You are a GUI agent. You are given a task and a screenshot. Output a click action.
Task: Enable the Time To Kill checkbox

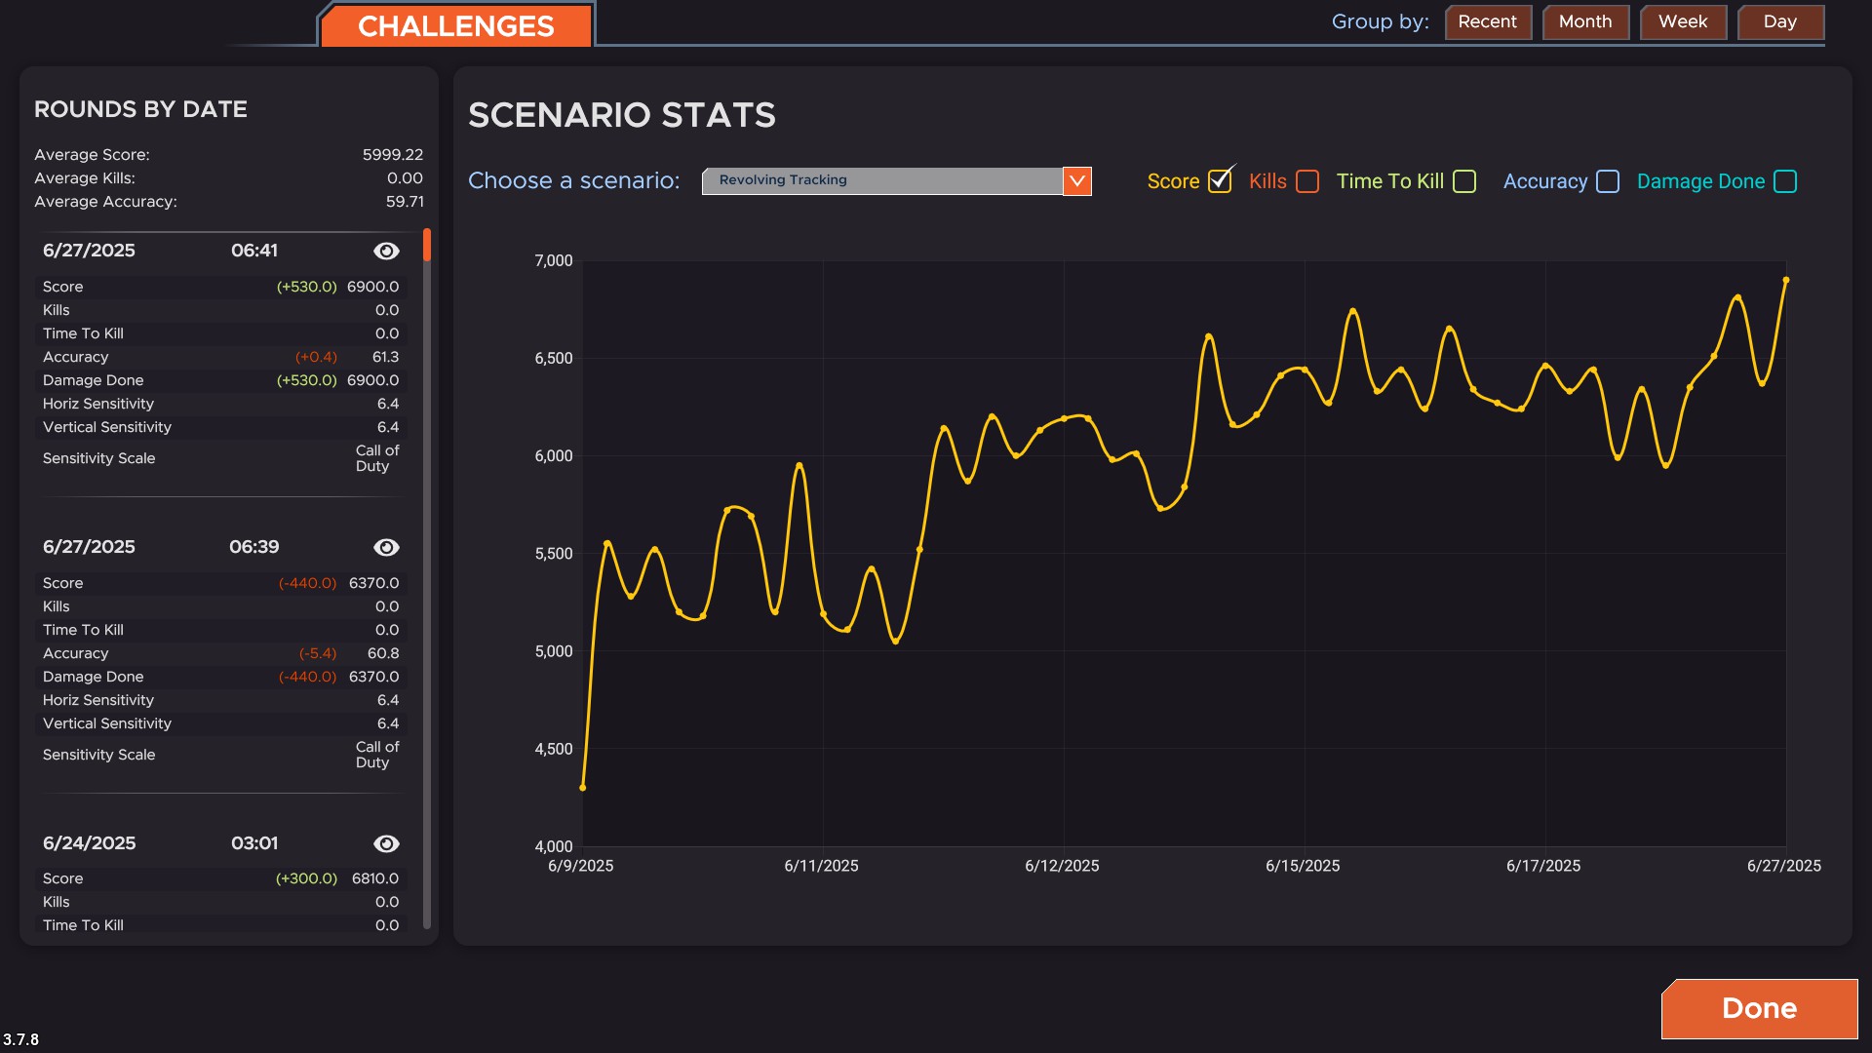(x=1463, y=181)
